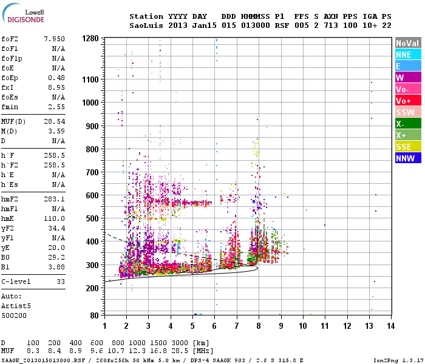Click the h`F value 258.5
425x364 pixels.
click(x=55, y=156)
